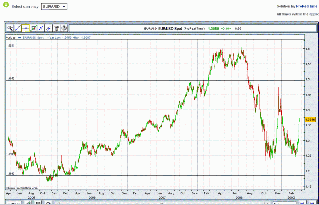Screen dimensions: 319x205
Task: Click the 2007 year label on the time axis
Action: coord(162,198)
